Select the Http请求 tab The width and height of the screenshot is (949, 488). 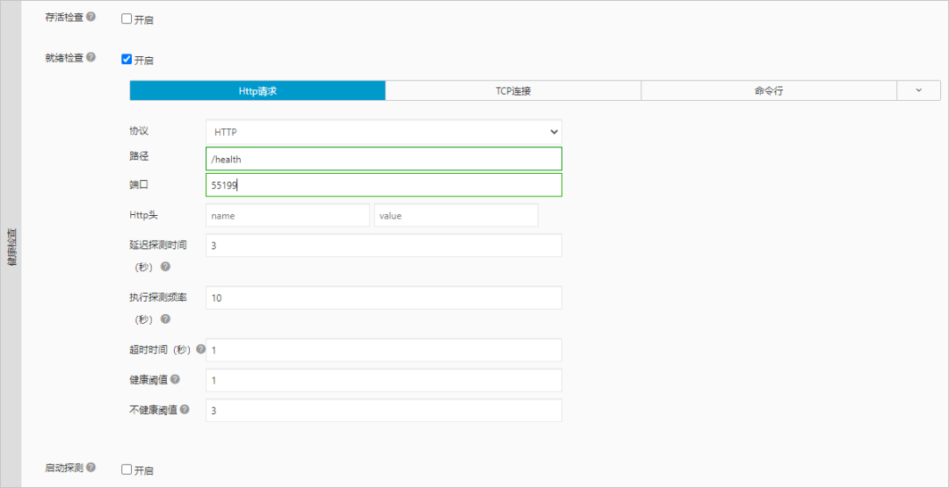[257, 90]
